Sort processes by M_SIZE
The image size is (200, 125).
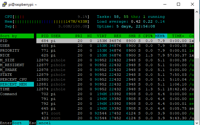(7, 60)
